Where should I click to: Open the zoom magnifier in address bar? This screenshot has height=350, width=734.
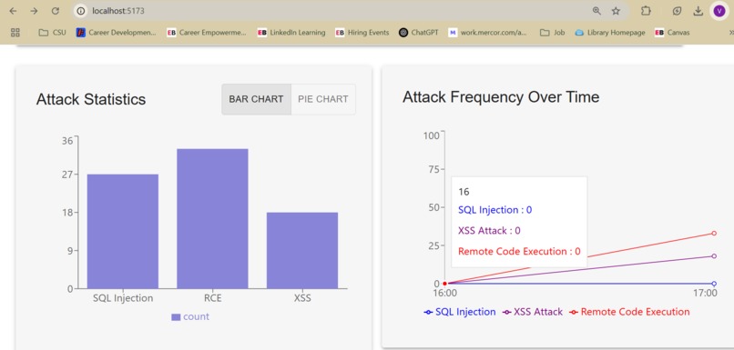click(x=596, y=11)
